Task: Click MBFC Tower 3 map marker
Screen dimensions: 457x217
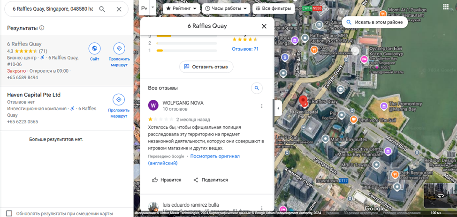Action: coord(396,187)
